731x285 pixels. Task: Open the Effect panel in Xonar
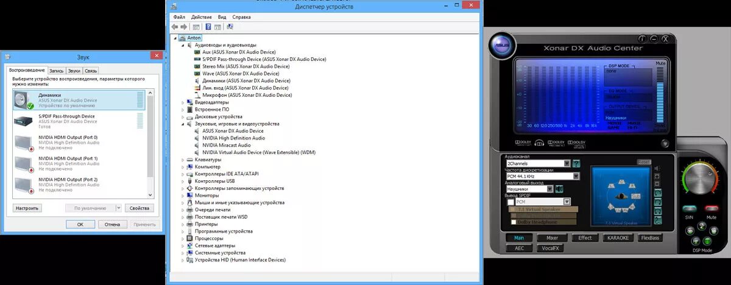585,237
